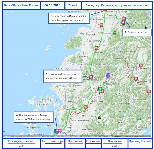Screen dimensions: 154x149
Task: Click the pink line under Пройдено самим
Action: click(x=22, y=143)
